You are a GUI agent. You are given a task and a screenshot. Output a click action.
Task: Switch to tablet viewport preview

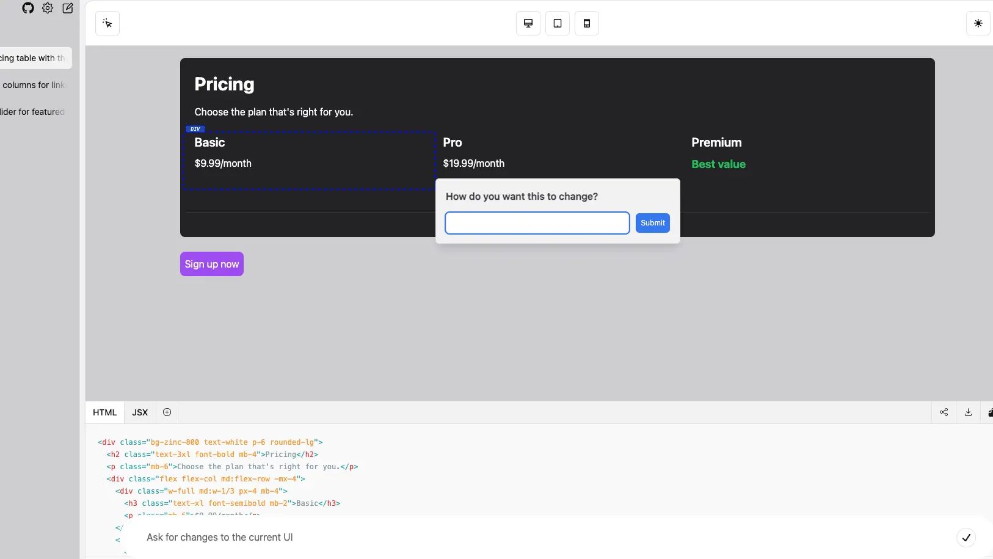pyautogui.click(x=558, y=23)
